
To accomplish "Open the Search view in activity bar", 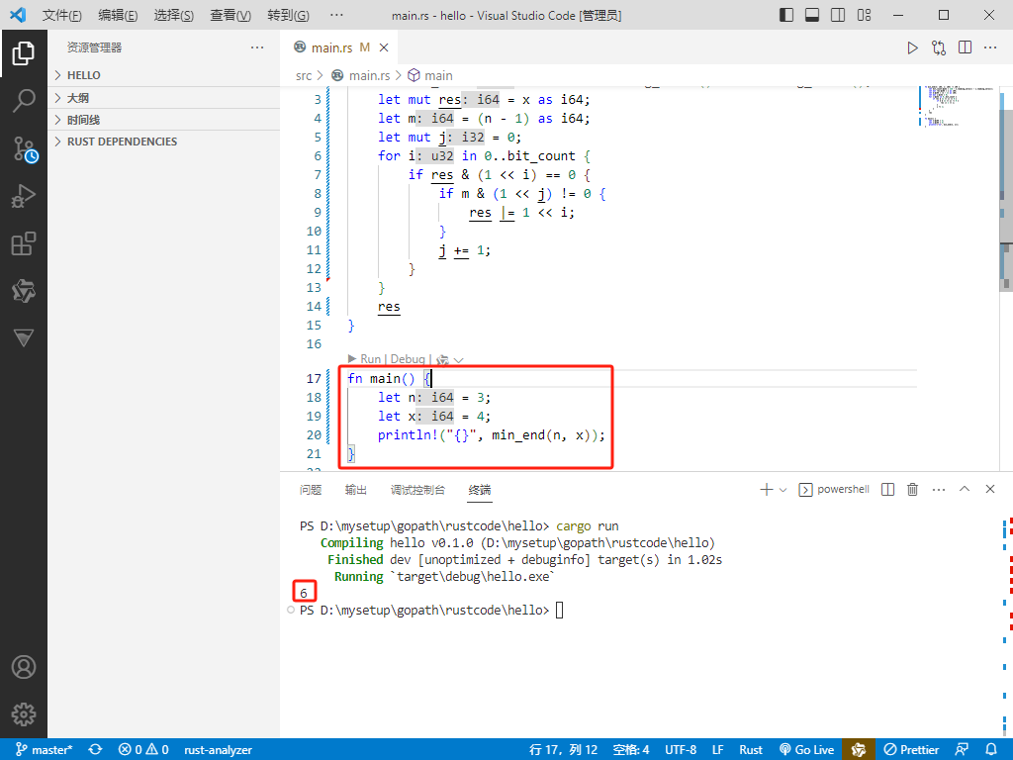I will [24, 101].
